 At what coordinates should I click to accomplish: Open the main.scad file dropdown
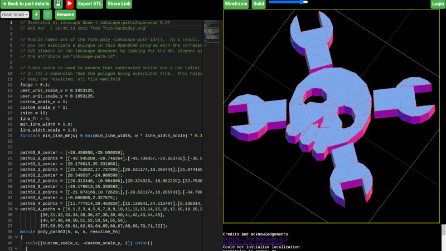(15, 15)
